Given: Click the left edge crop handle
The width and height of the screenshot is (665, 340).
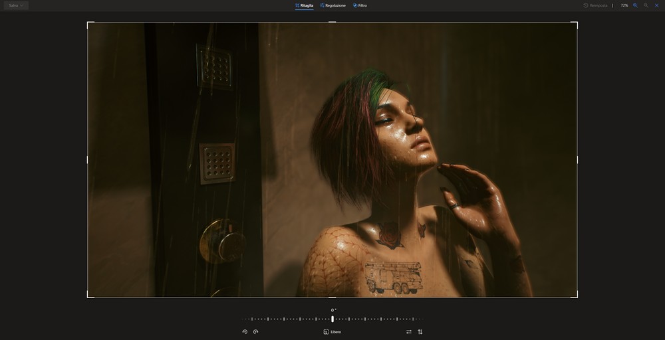Looking at the screenshot, I should tap(88, 160).
